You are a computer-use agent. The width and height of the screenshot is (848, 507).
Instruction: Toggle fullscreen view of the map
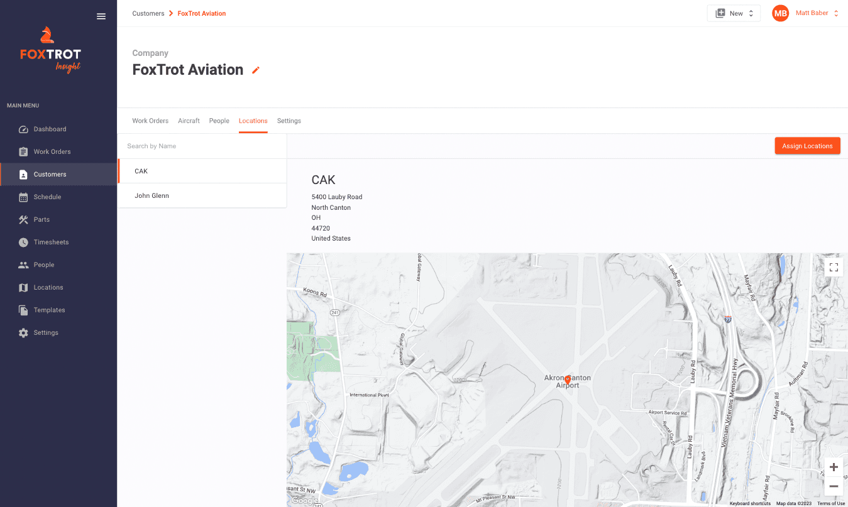[x=834, y=267]
